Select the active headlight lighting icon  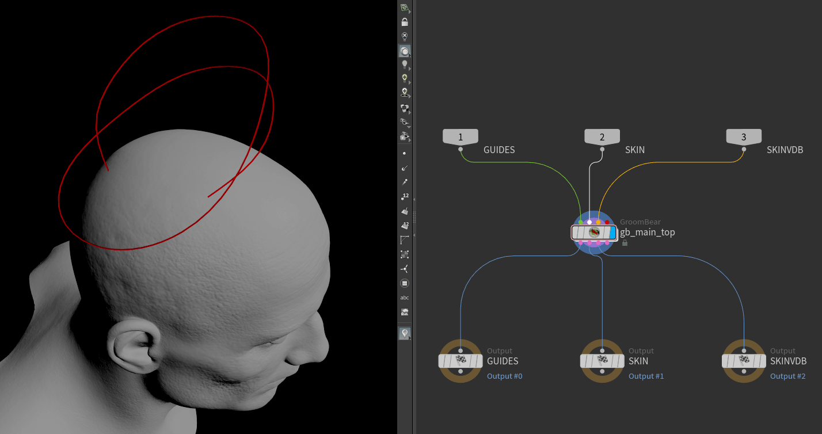tap(405, 51)
